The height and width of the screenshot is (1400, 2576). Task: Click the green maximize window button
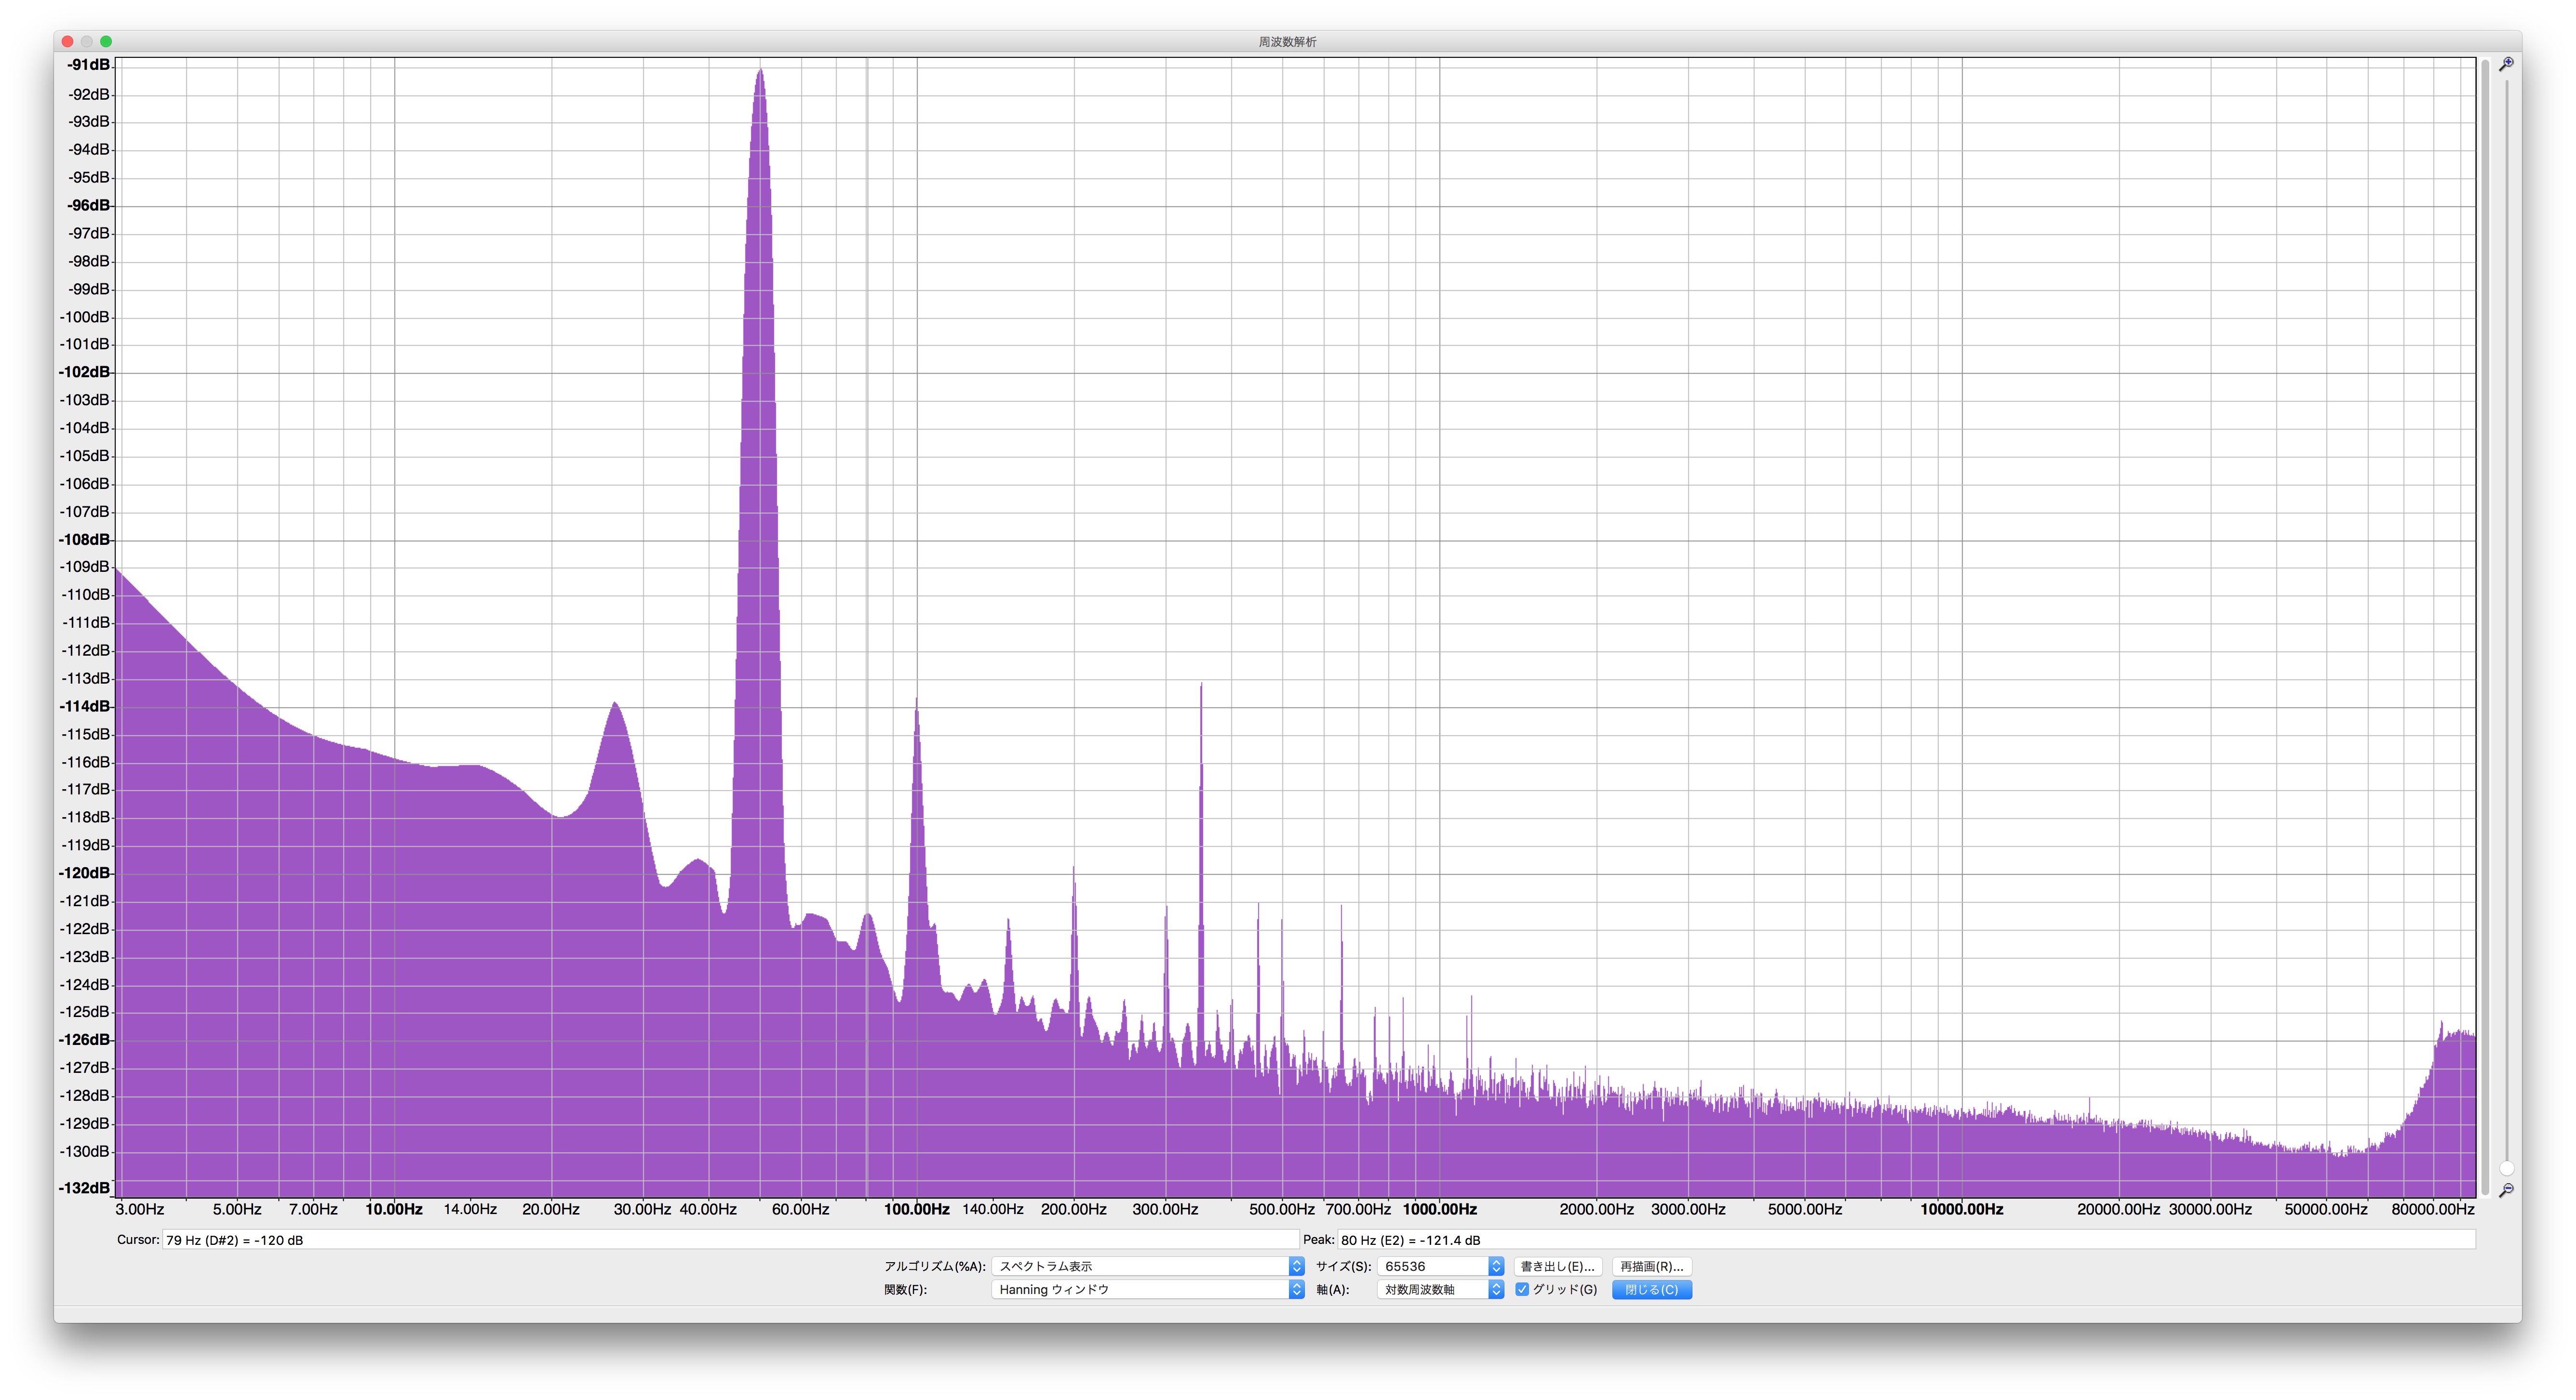pos(106,41)
